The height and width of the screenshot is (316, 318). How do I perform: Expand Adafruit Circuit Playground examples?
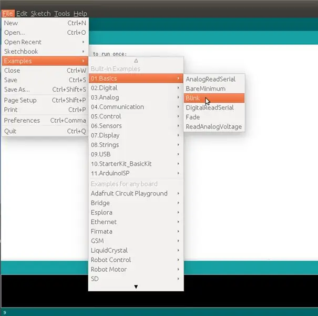136,193
